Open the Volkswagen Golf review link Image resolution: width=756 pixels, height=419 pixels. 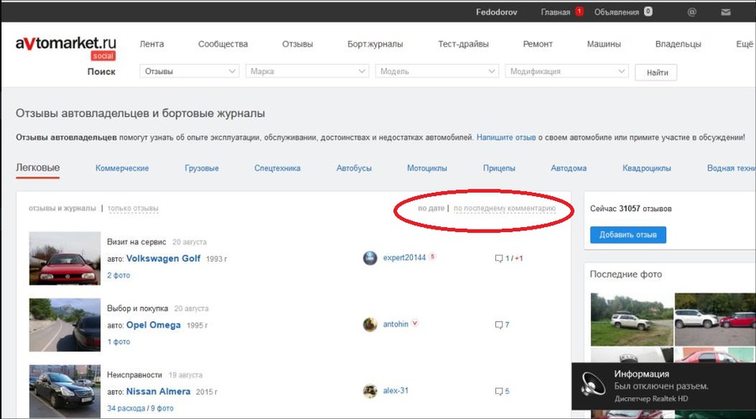(163, 258)
